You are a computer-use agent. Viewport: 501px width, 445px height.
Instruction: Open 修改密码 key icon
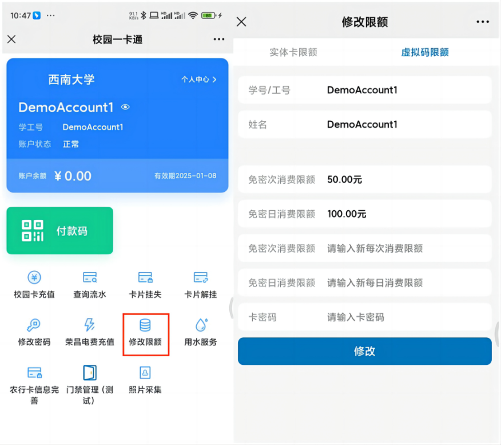tap(34, 325)
